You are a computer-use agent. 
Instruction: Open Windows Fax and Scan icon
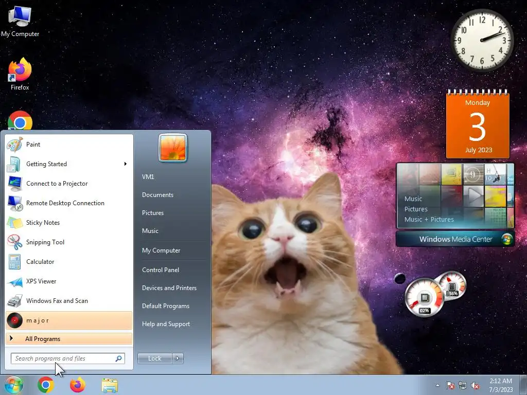pos(15,301)
